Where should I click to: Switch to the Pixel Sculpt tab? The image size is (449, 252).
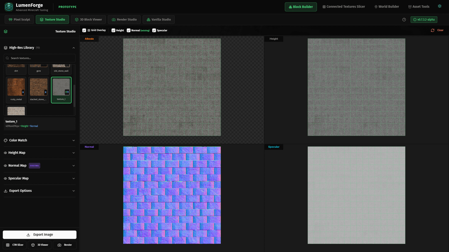click(19, 20)
